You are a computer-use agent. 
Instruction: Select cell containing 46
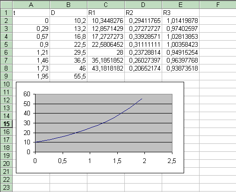click(69, 68)
